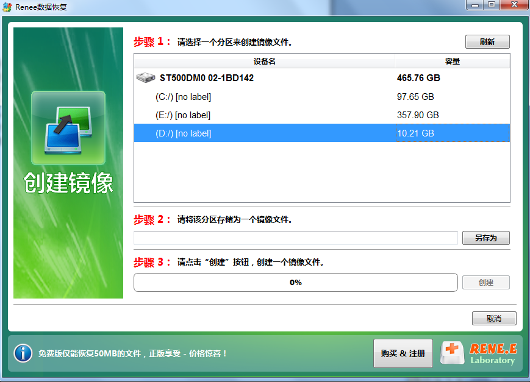
Task: Click the 刷新 refresh button
Action: point(487,42)
